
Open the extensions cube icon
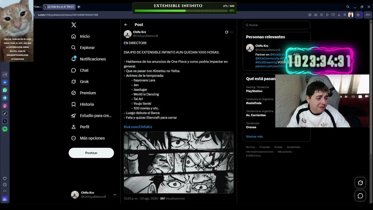[x=358, y=15]
